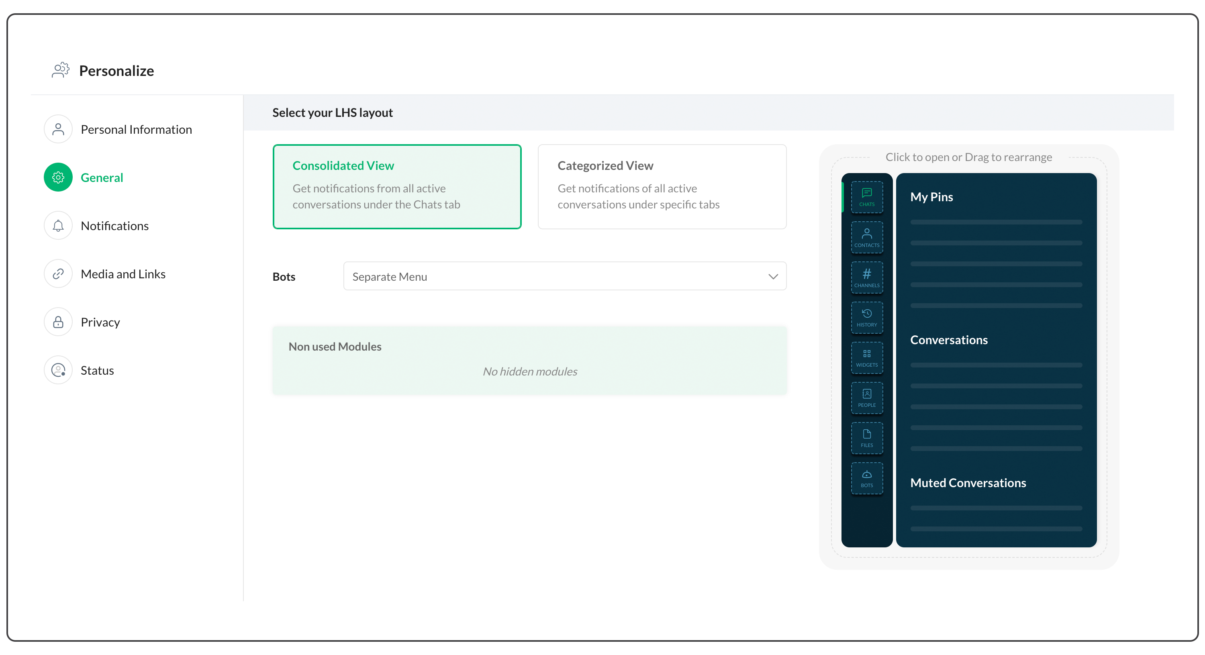
Task: Select the Consolidated View layout option
Action: coord(397,186)
